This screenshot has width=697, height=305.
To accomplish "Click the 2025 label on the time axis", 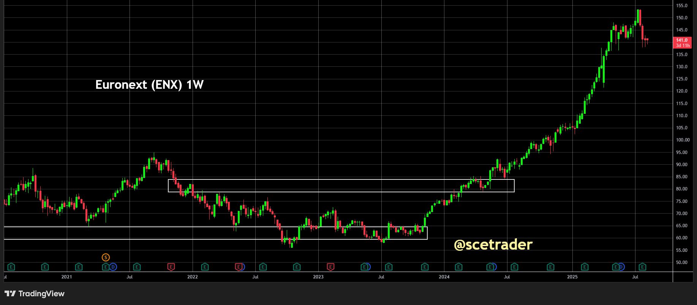I will tap(572, 277).
